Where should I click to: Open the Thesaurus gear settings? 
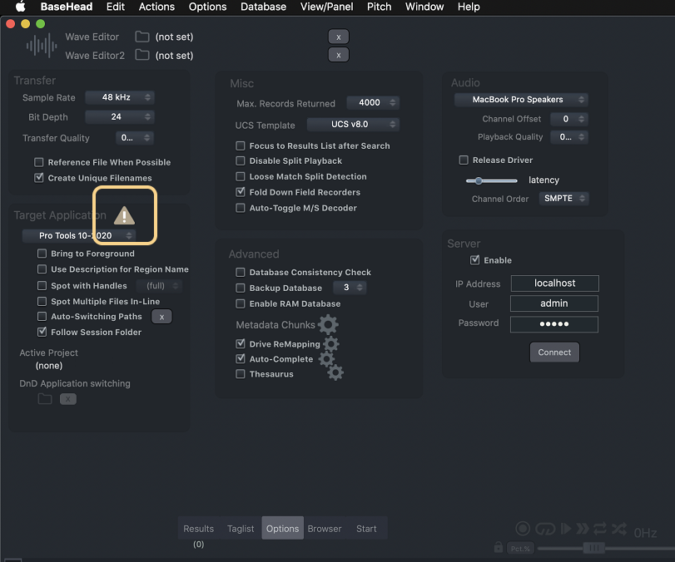(x=335, y=372)
